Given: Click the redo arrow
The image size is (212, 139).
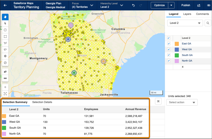Looking at the screenshot, I should (x=141, y=5).
